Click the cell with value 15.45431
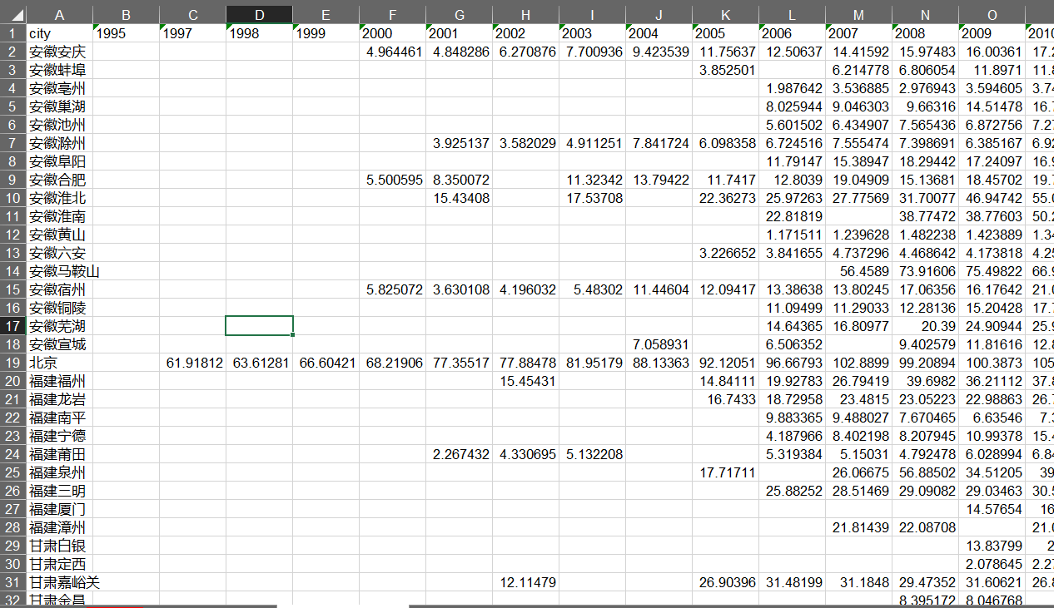This screenshot has height=608, width=1054. (x=525, y=381)
